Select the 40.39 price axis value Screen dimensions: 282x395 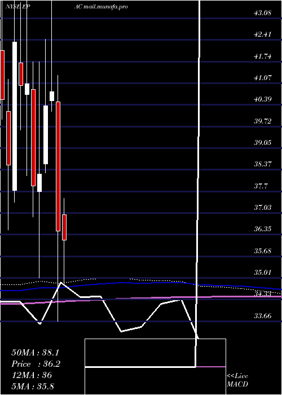pyautogui.click(x=262, y=99)
